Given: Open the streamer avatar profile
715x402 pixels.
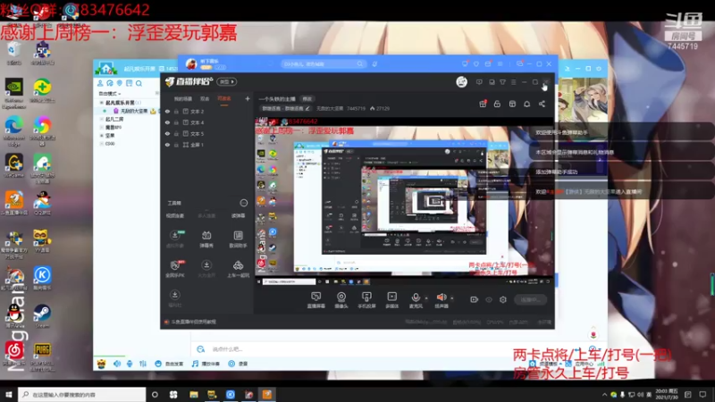Looking at the screenshot, I should pyautogui.click(x=461, y=82).
